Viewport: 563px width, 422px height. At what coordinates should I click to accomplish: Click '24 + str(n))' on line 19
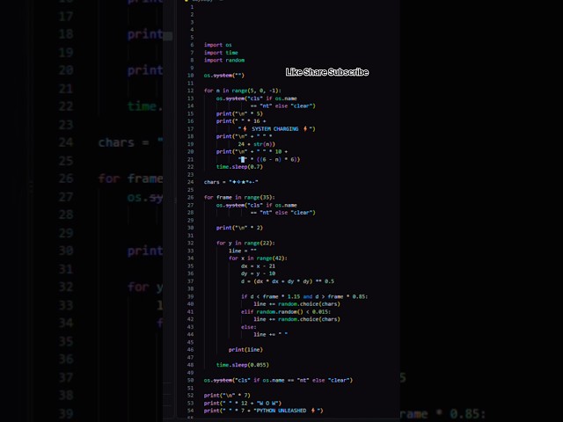(256, 144)
